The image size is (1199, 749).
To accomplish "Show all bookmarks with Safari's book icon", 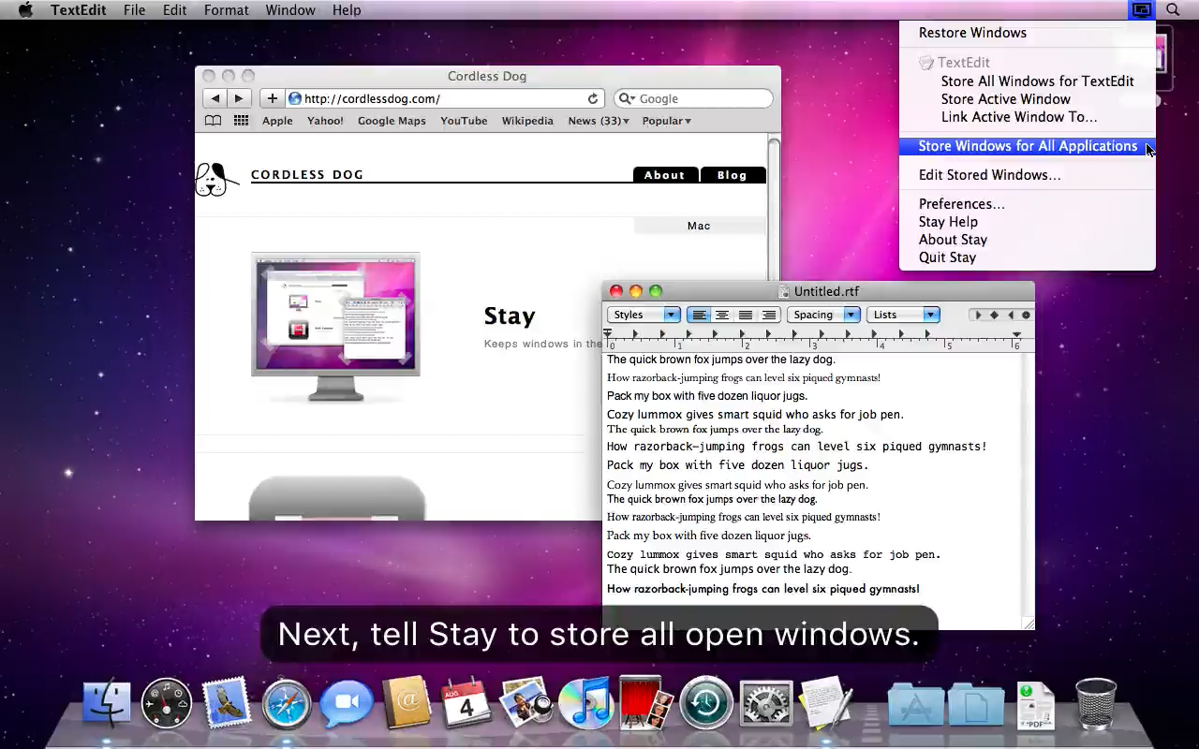I will (x=213, y=120).
